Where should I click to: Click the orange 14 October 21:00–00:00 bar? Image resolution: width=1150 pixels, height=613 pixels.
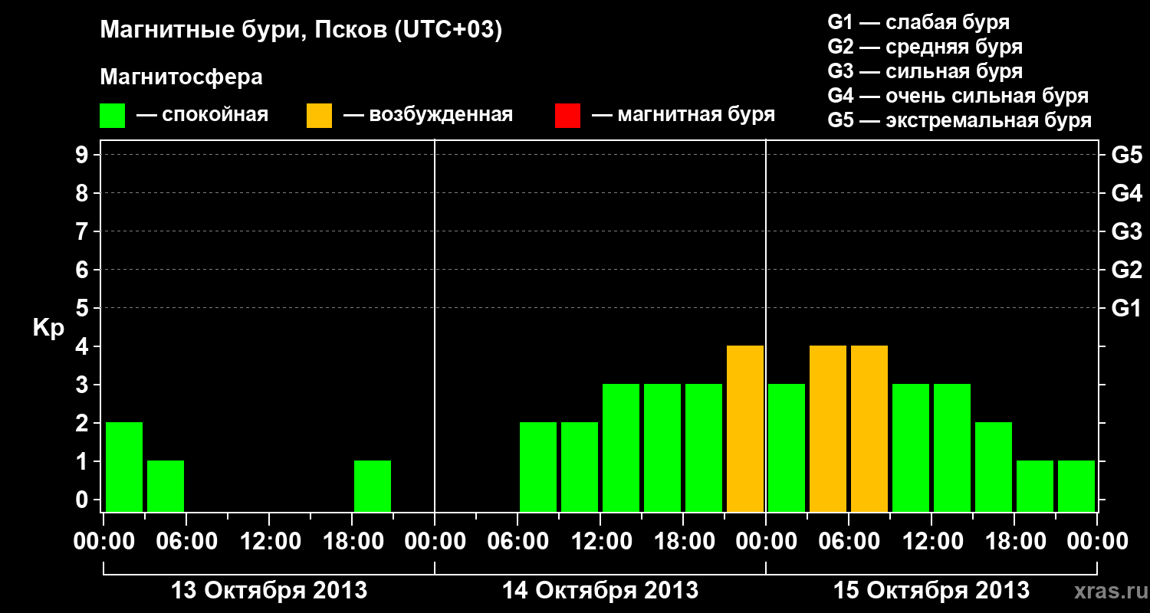coord(745,428)
